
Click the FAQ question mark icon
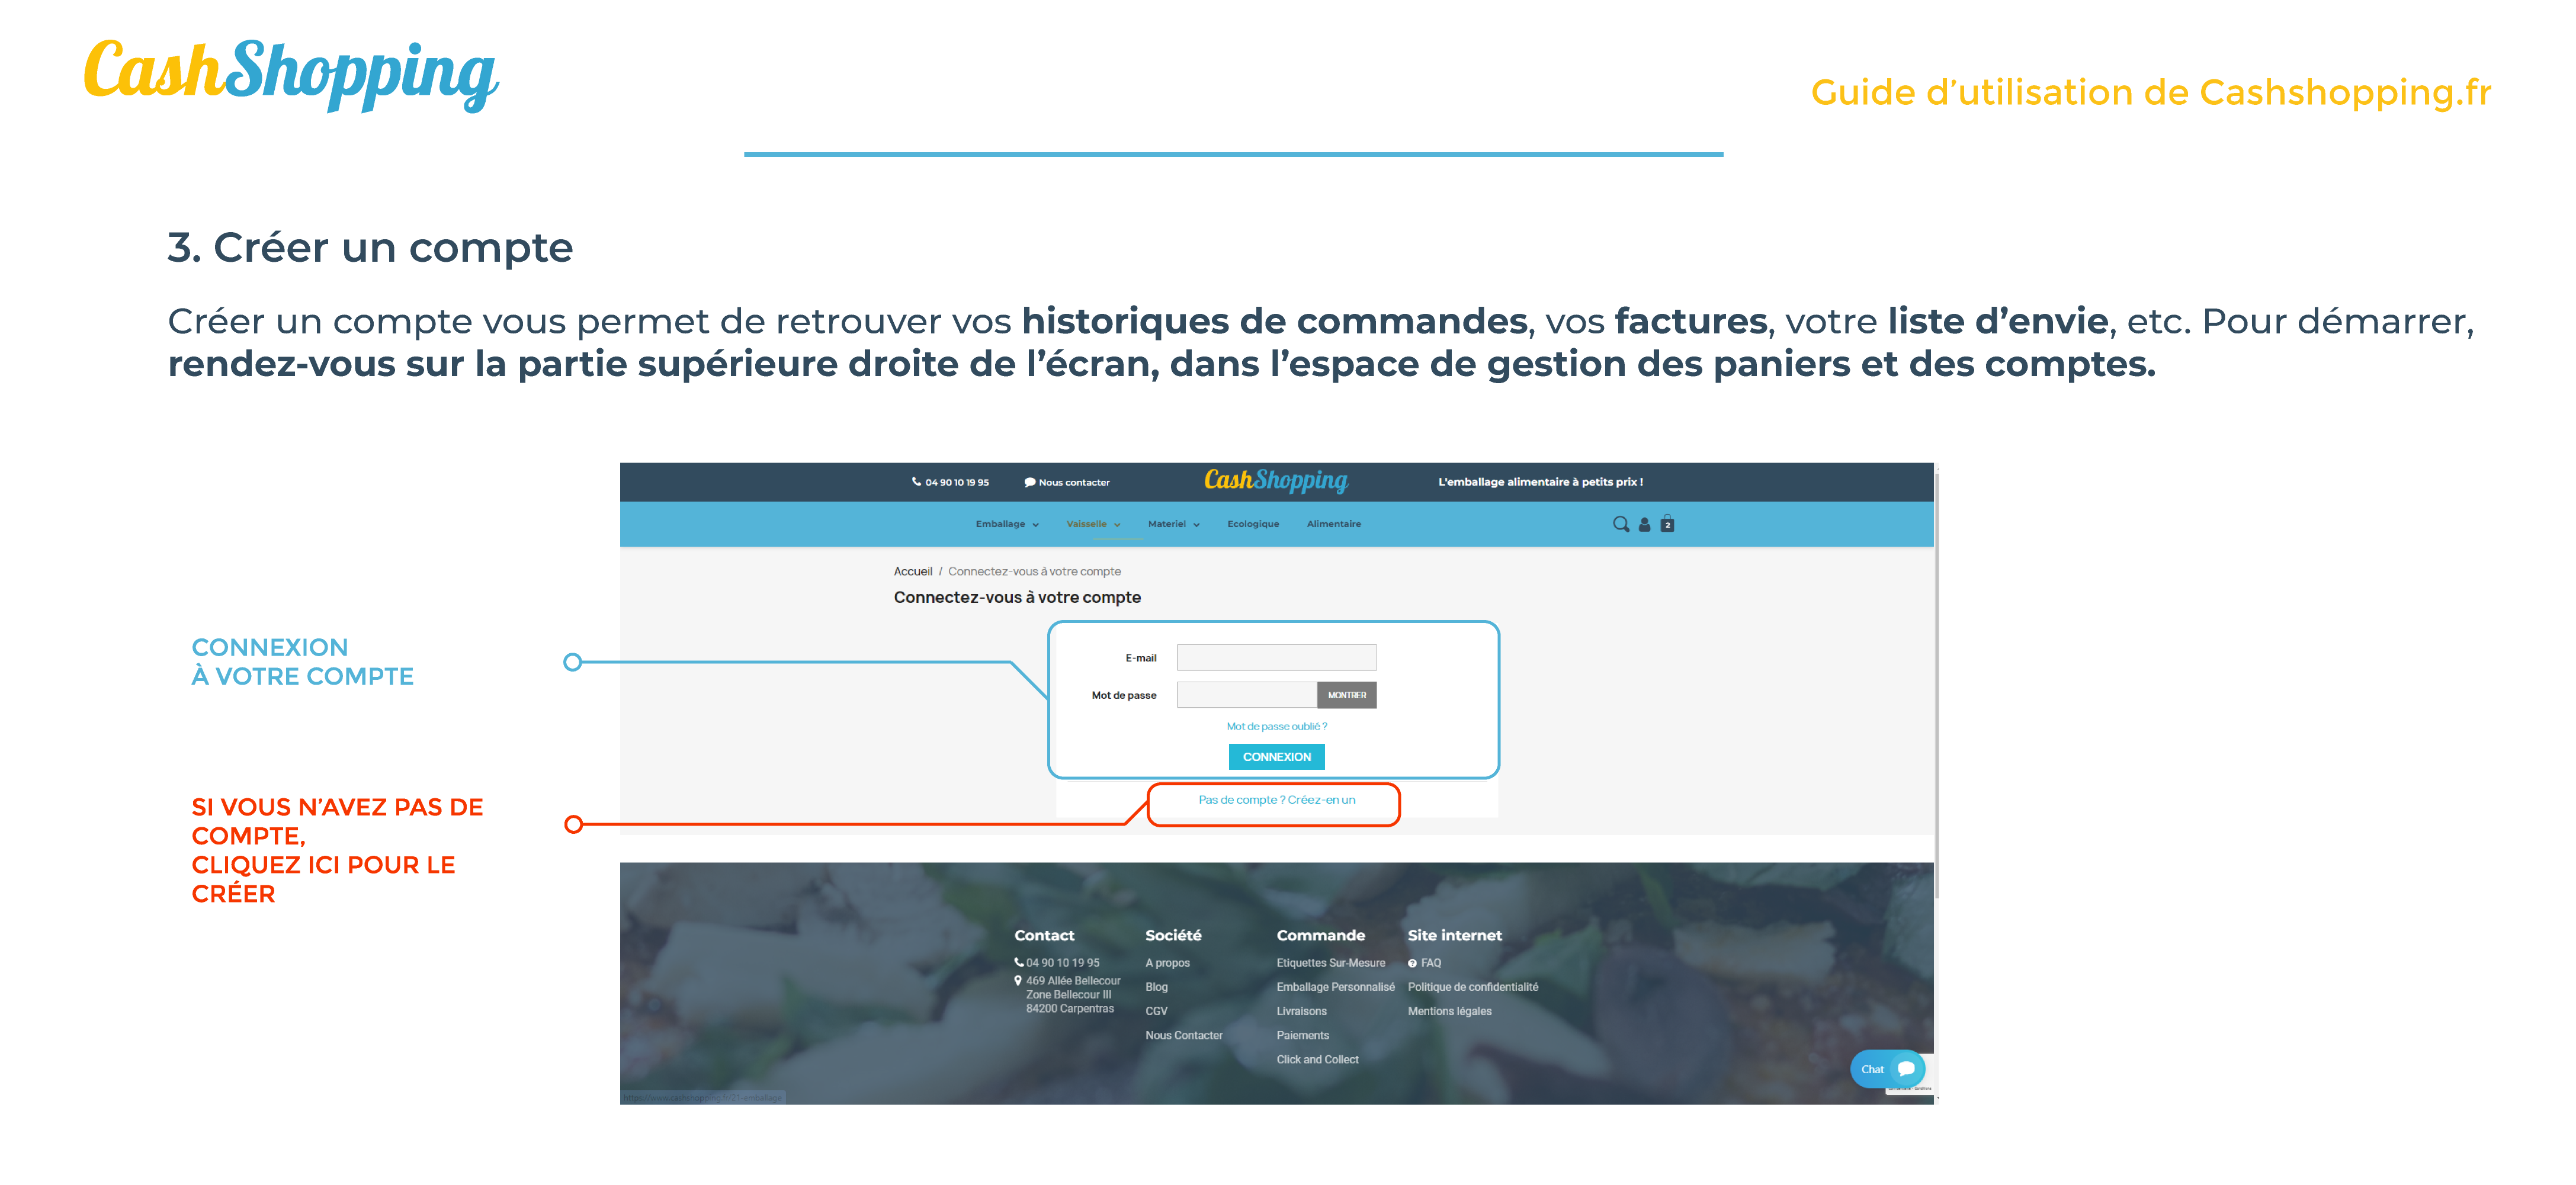(1412, 963)
